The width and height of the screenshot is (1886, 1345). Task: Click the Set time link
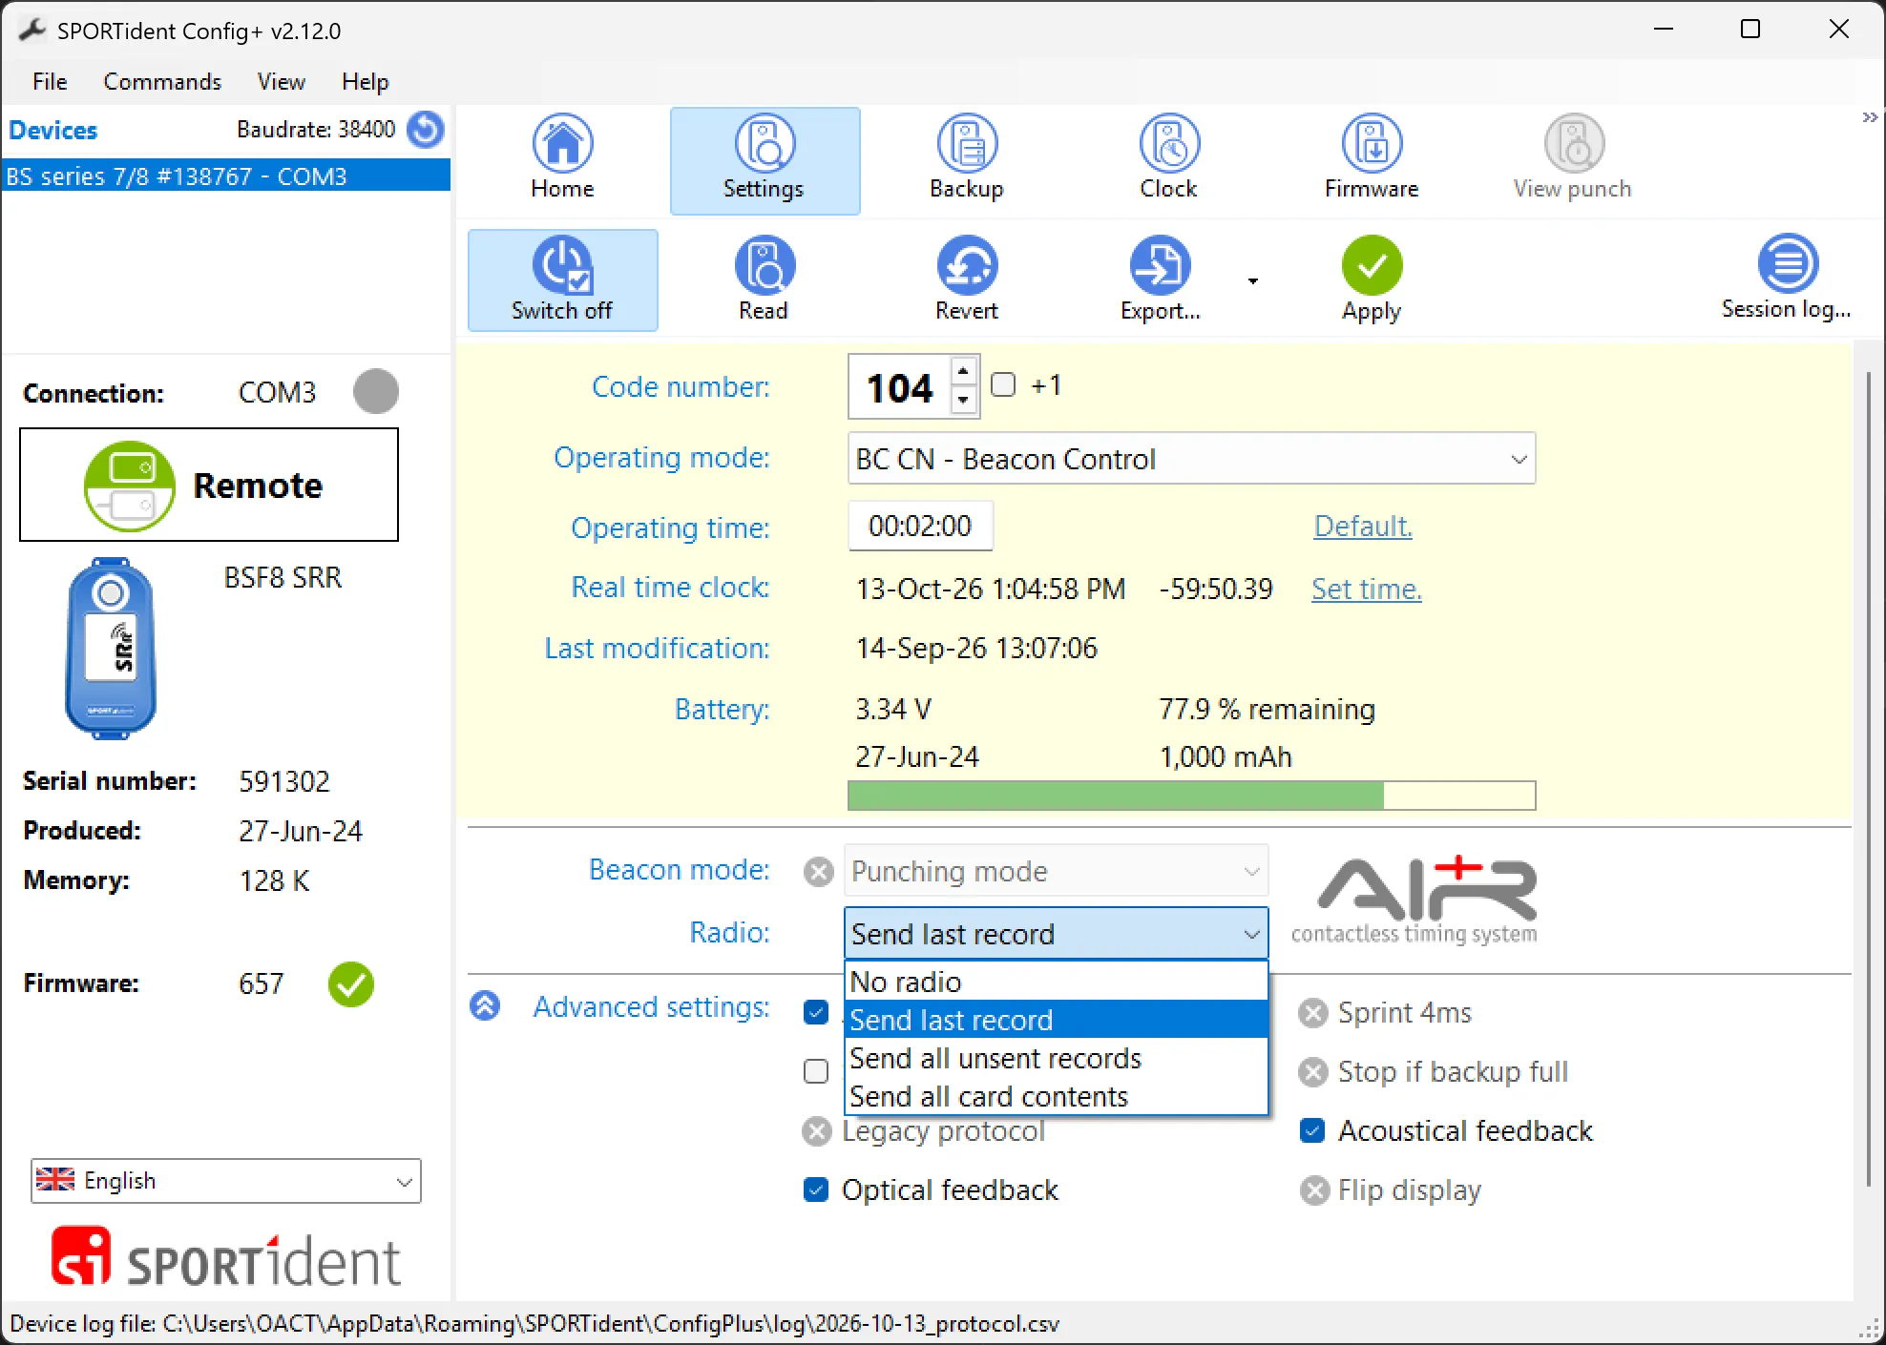[1367, 590]
